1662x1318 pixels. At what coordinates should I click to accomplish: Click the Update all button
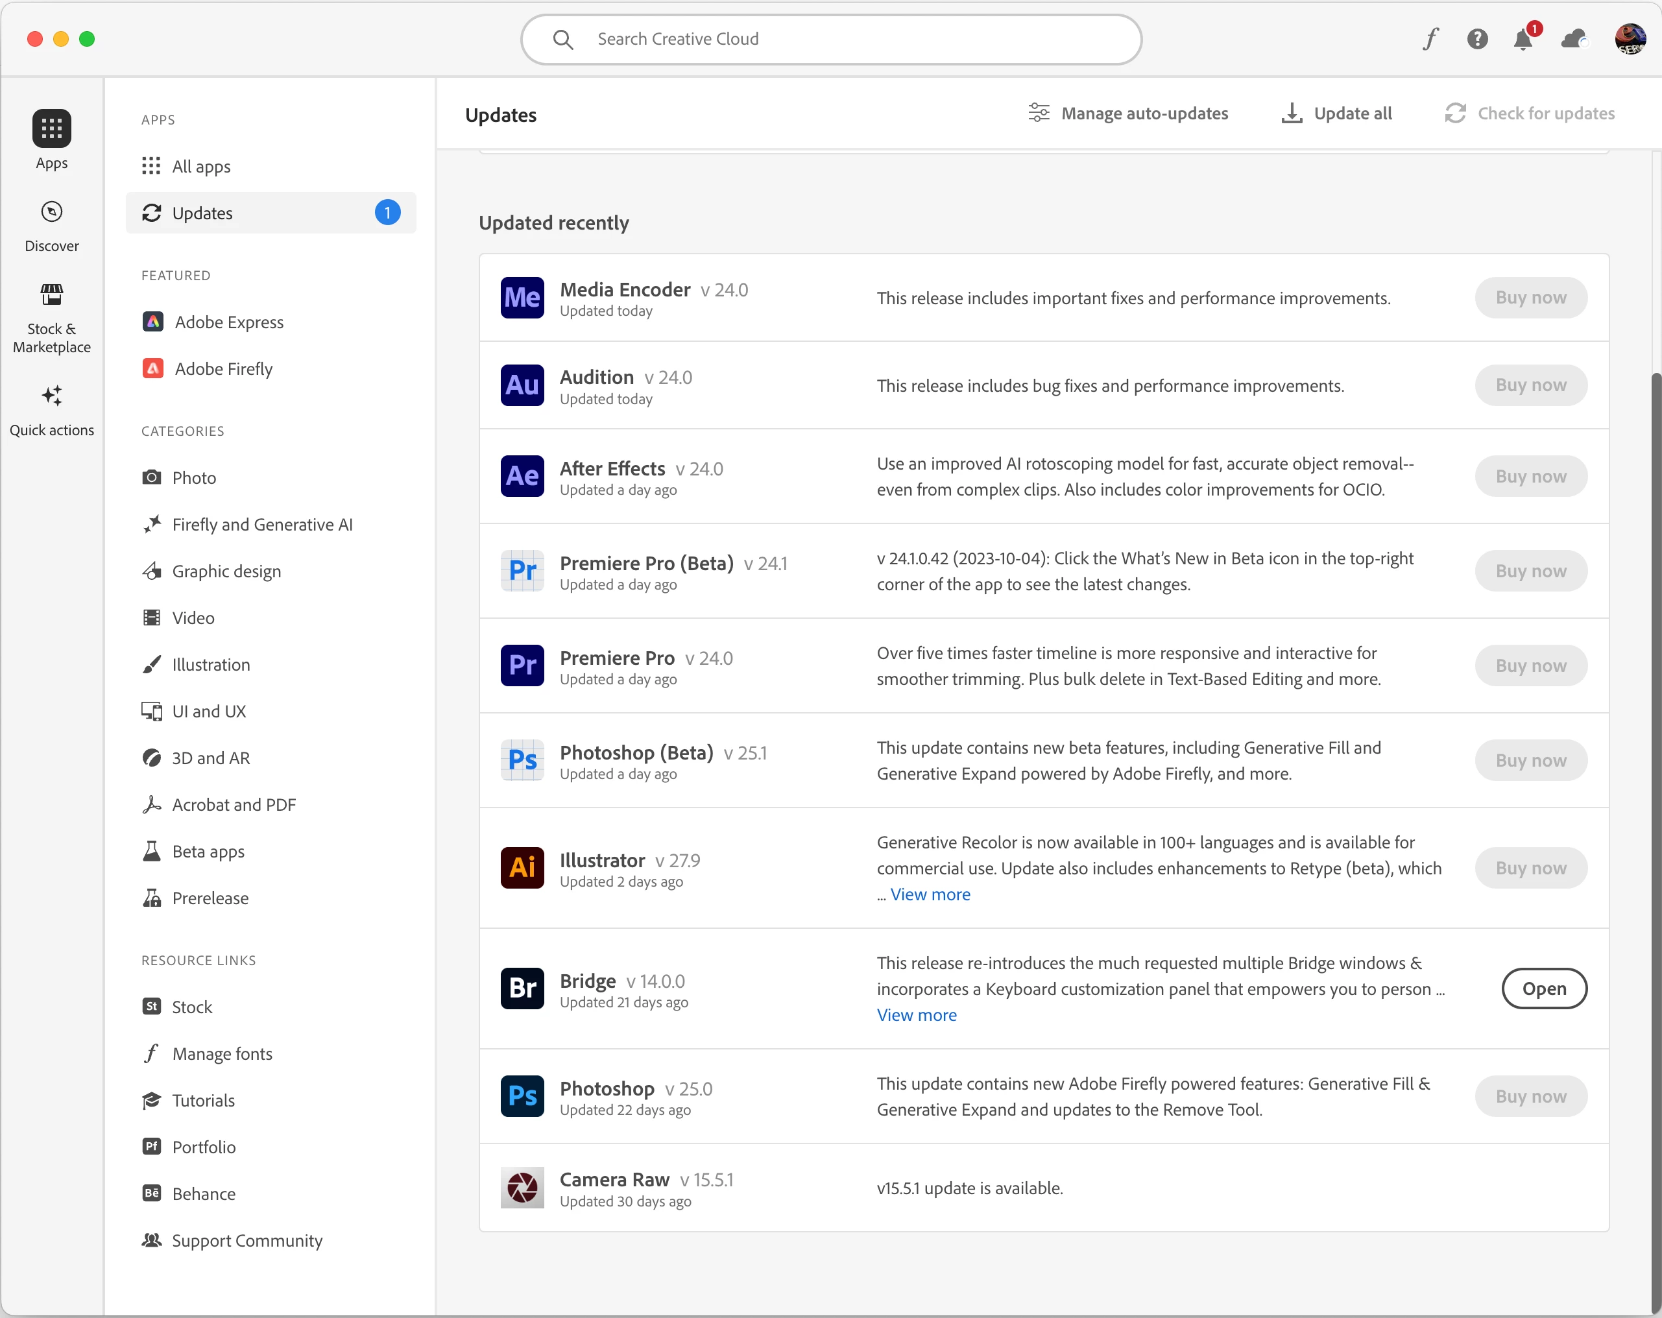point(1337,114)
